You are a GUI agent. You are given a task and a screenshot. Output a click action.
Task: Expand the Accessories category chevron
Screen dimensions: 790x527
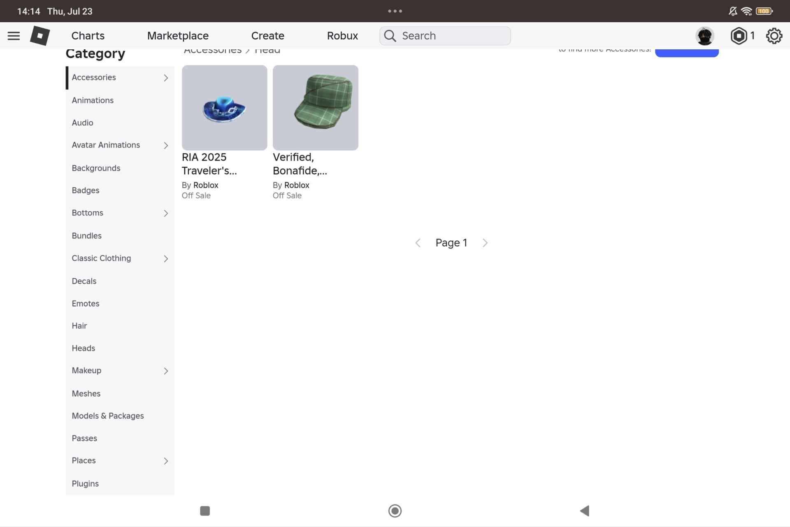pos(166,78)
